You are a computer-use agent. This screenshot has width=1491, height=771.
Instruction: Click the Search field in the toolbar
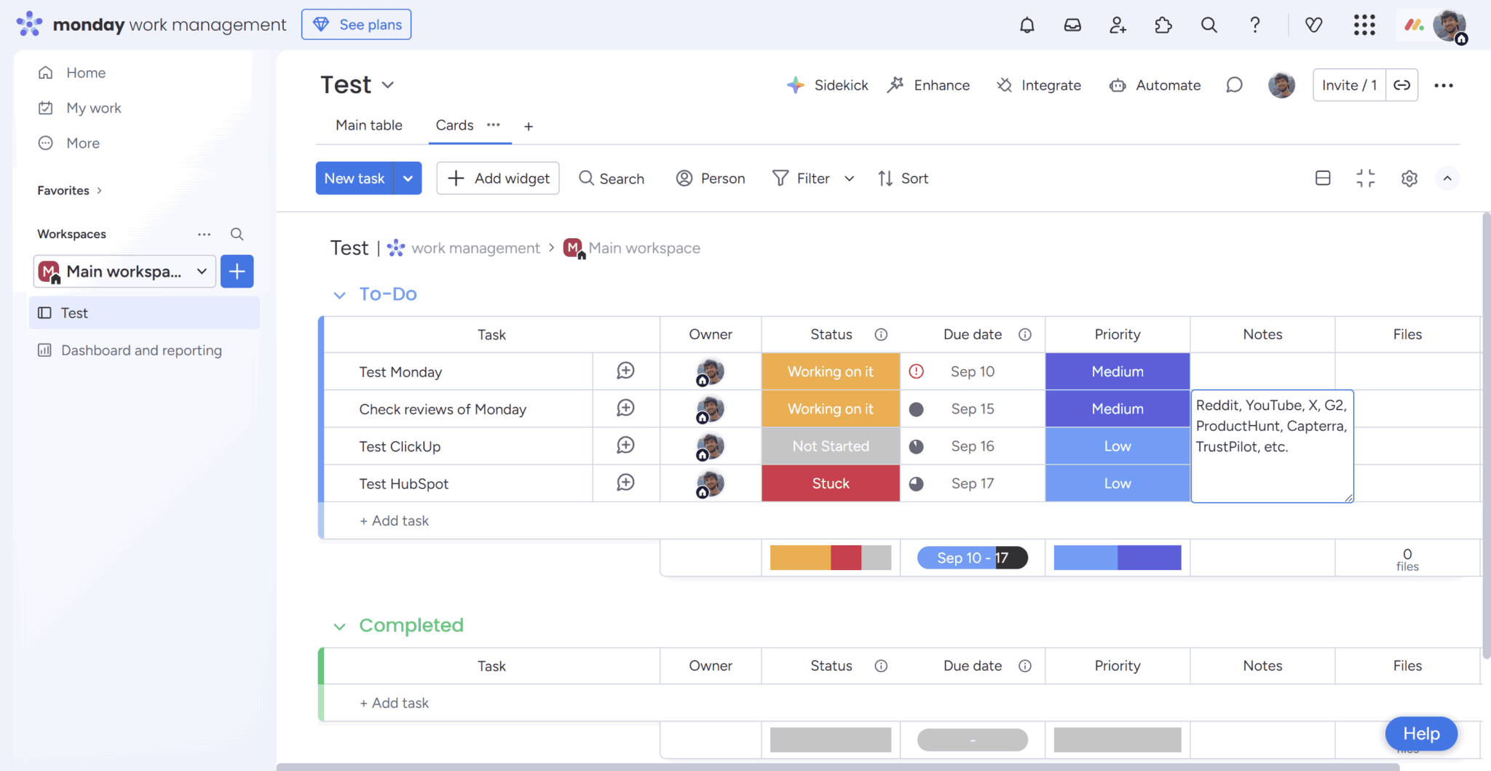tap(612, 178)
